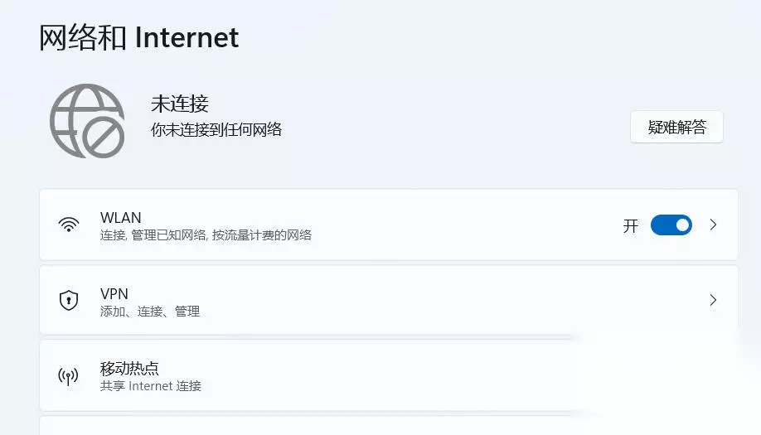Click the 网络和 Internet page title
Viewport: 761px width, 435px height.
coord(139,37)
